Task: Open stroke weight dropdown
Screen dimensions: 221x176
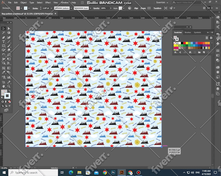Action: click(51, 8)
